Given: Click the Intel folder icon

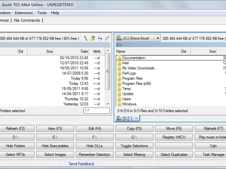Looking at the screenshot, I should (119, 63).
